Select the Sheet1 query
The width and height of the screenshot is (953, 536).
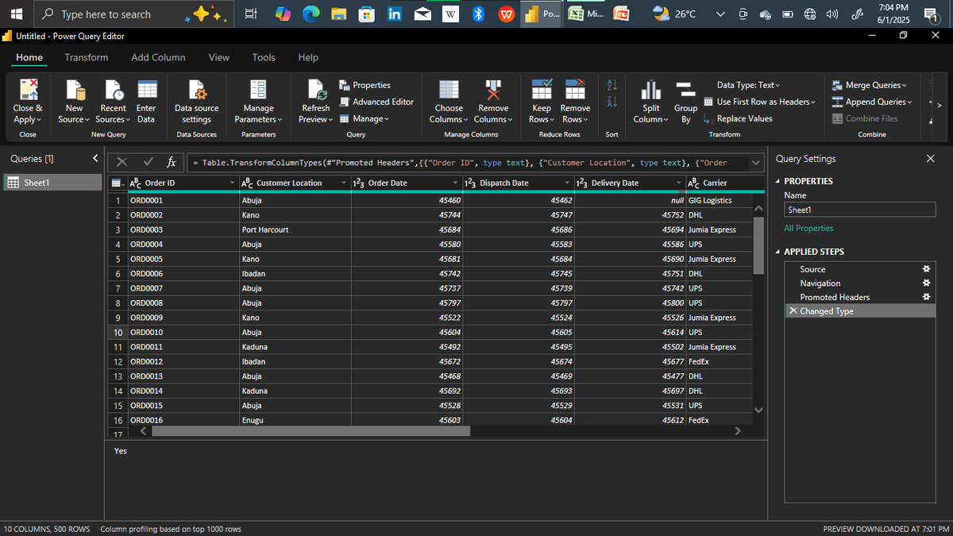52,183
